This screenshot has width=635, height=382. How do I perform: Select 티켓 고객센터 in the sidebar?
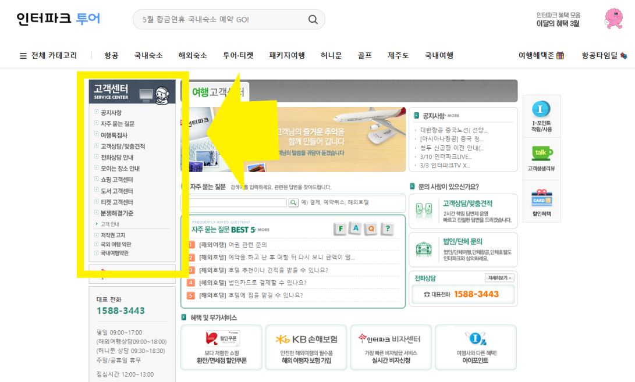click(116, 202)
